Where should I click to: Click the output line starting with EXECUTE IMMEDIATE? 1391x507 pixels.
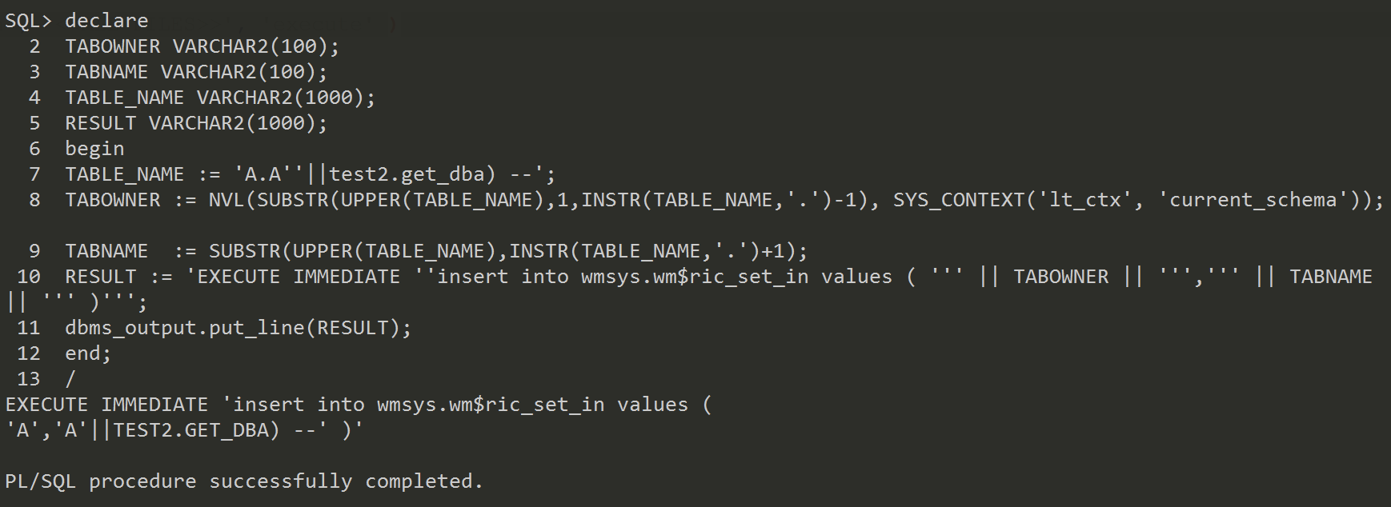pos(358,405)
